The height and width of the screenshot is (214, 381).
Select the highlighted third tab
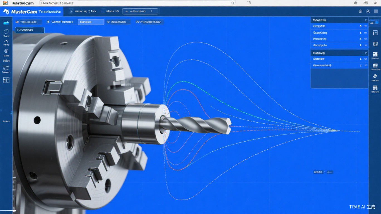pyautogui.click(x=91, y=22)
